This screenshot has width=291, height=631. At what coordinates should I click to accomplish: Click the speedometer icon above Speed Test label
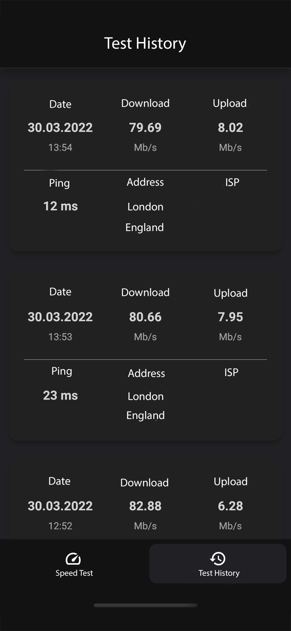(x=73, y=559)
